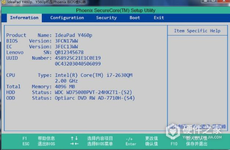Screen dimensions: 230x150
Task: Click UUID value 458925C21E1C0E19
Action: click(x=78, y=58)
